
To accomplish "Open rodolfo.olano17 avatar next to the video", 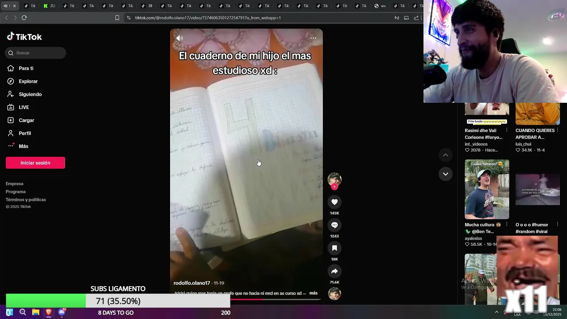I will point(334,179).
